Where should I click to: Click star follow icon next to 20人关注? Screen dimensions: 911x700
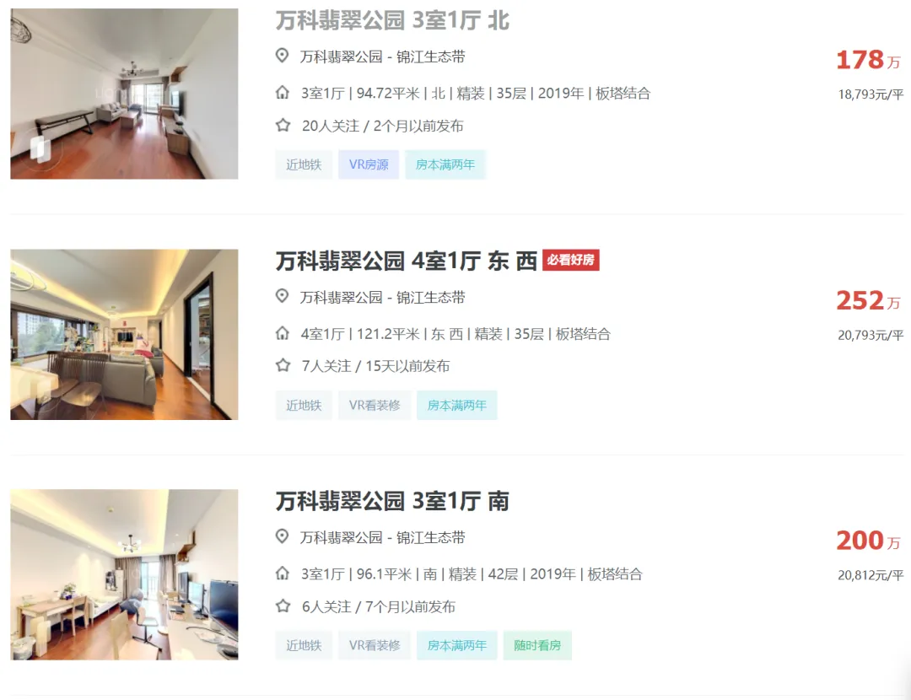click(283, 125)
